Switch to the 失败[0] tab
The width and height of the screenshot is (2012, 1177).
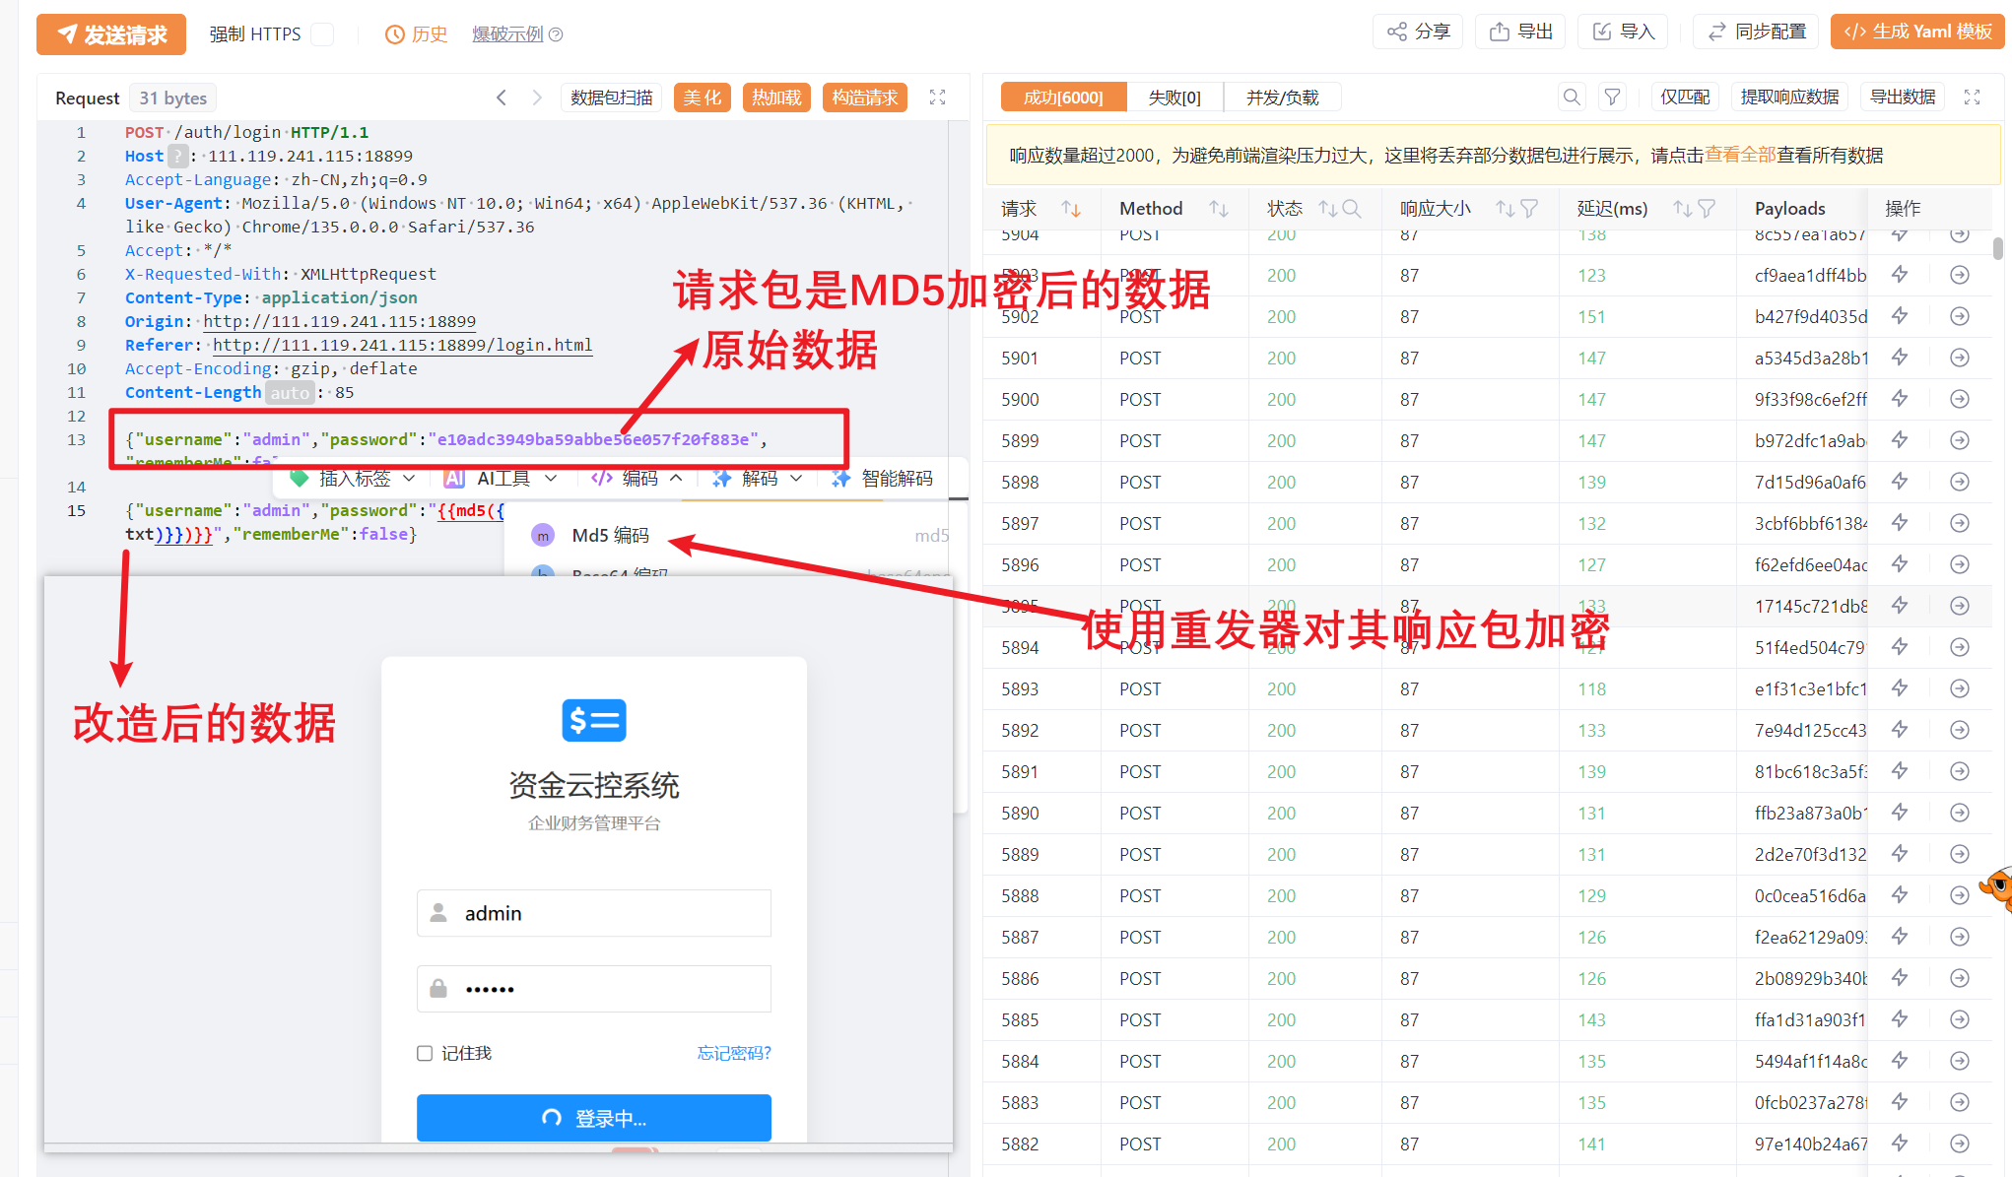[x=1174, y=98]
